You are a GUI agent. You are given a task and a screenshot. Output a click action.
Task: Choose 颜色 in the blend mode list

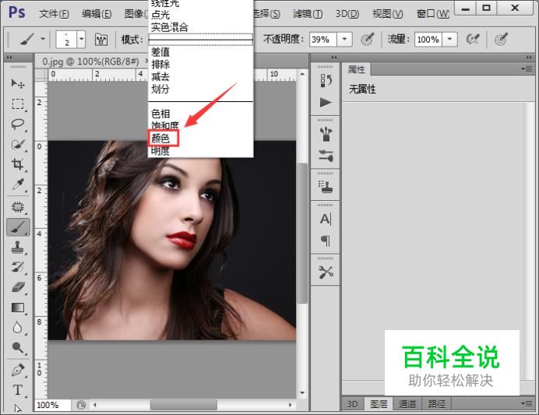[160, 139]
